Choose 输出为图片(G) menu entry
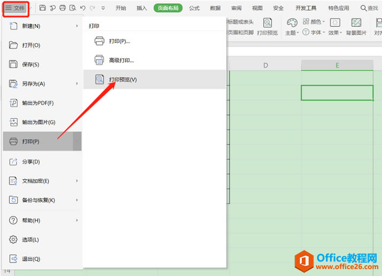 pyautogui.click(x=42, y=122)
